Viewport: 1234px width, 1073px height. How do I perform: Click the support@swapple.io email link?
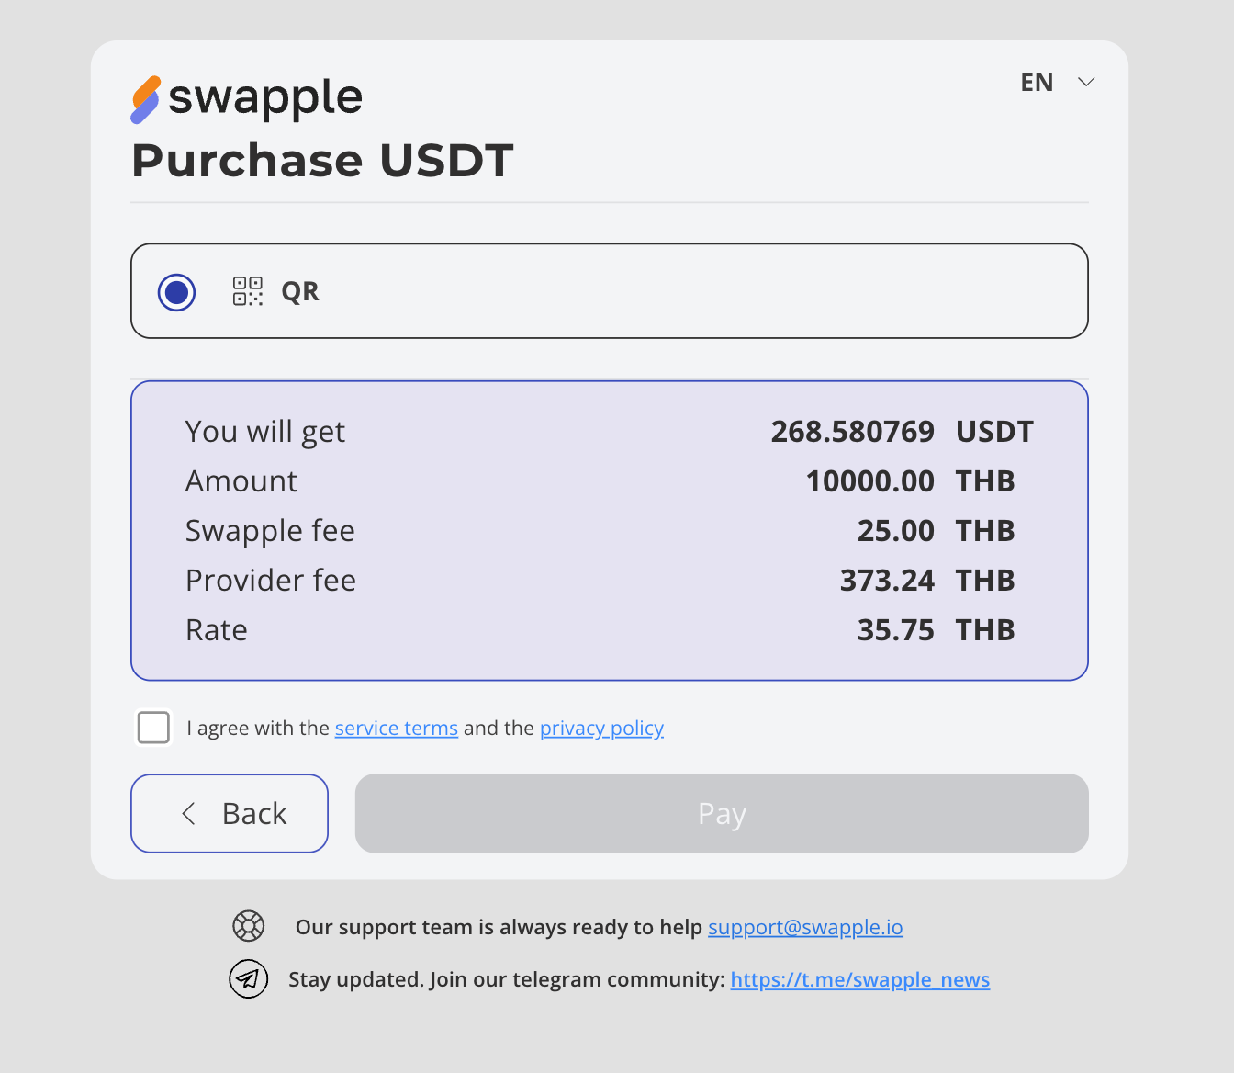(x=805, y=927)
